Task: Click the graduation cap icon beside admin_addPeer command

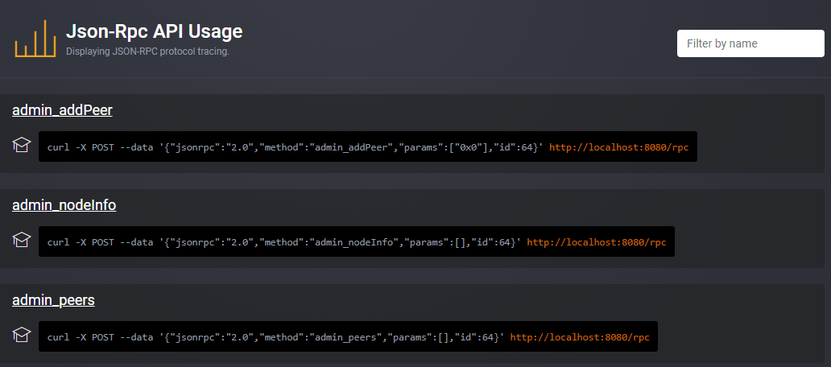Action: 21,145
